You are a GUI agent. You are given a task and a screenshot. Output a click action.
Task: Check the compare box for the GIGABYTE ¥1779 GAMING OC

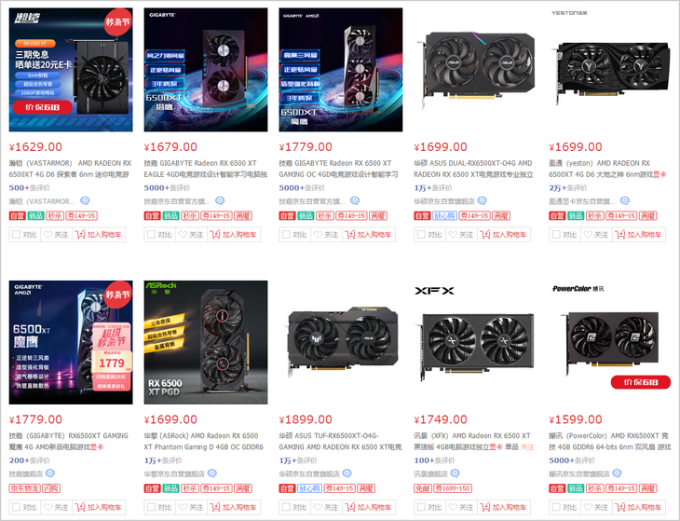(286, 235)
